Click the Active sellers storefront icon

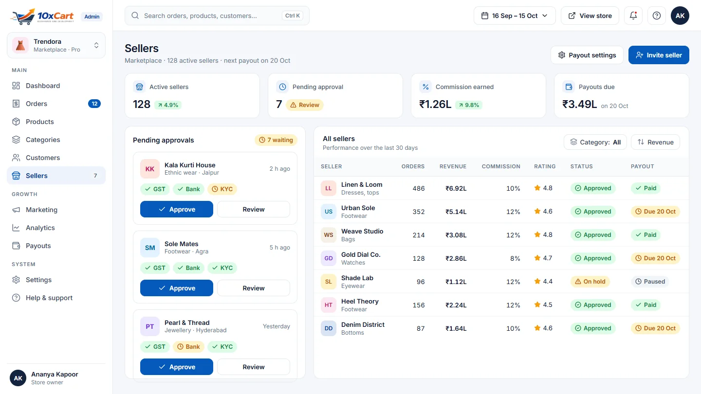coord(139,87)
